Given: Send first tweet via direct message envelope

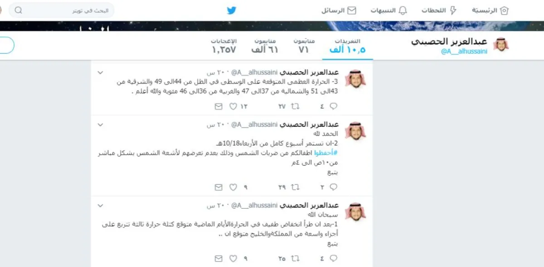Looking at the screenshot, I should point(219,106).
